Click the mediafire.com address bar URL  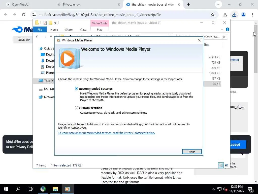[100, 15]
